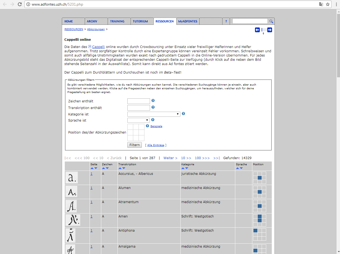The width and height of the screenshot is (340, 254).
Task: Toggle middle-right cell of filter position grid
Action: [141, 132]
